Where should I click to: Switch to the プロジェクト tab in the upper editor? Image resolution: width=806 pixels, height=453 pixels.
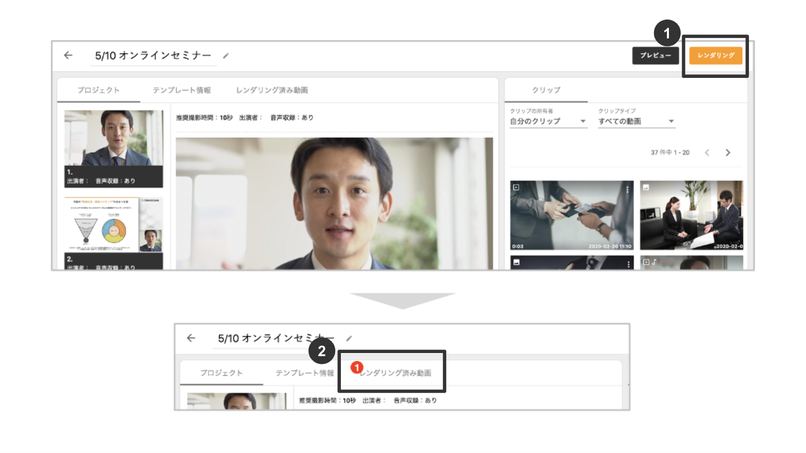[x=99, y=90]
